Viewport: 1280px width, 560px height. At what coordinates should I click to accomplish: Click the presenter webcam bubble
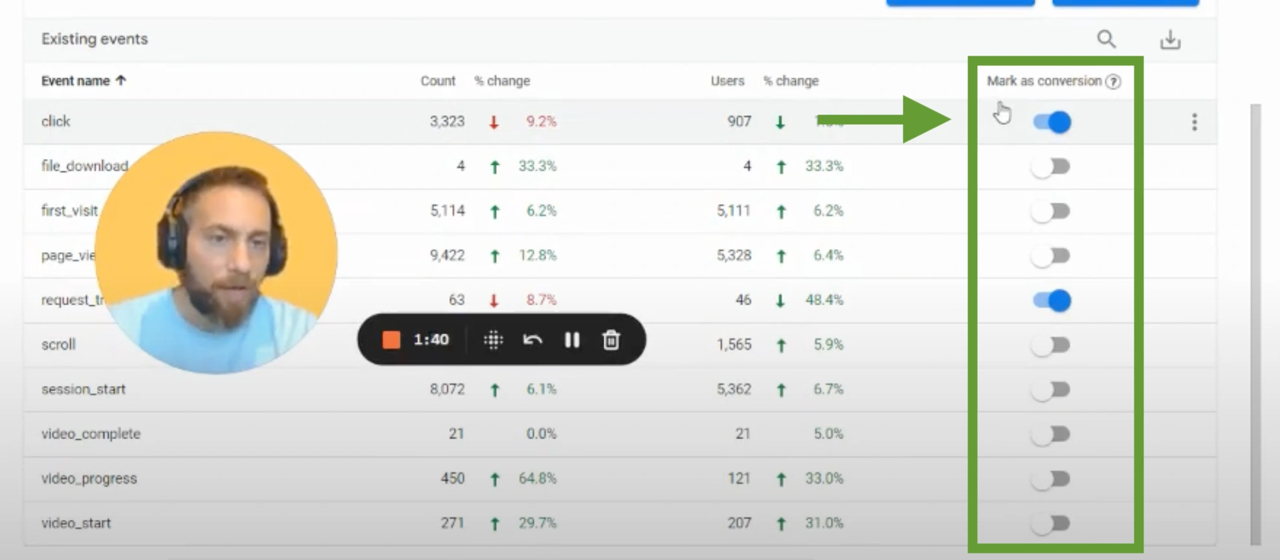point(216,253)
